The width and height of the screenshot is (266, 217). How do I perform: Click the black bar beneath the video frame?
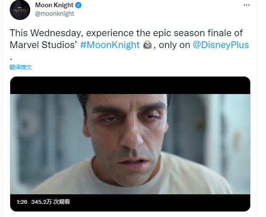point(170,203)
